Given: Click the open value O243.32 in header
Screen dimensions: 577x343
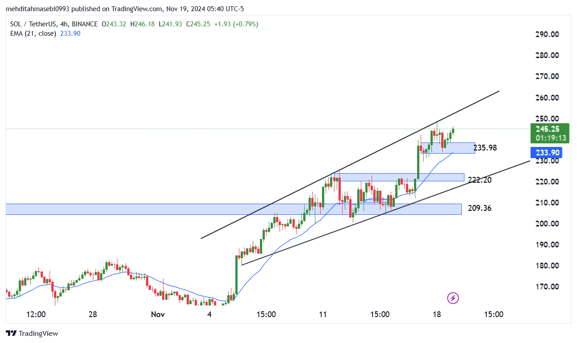Looking at the screenshot, I should 114,24.
